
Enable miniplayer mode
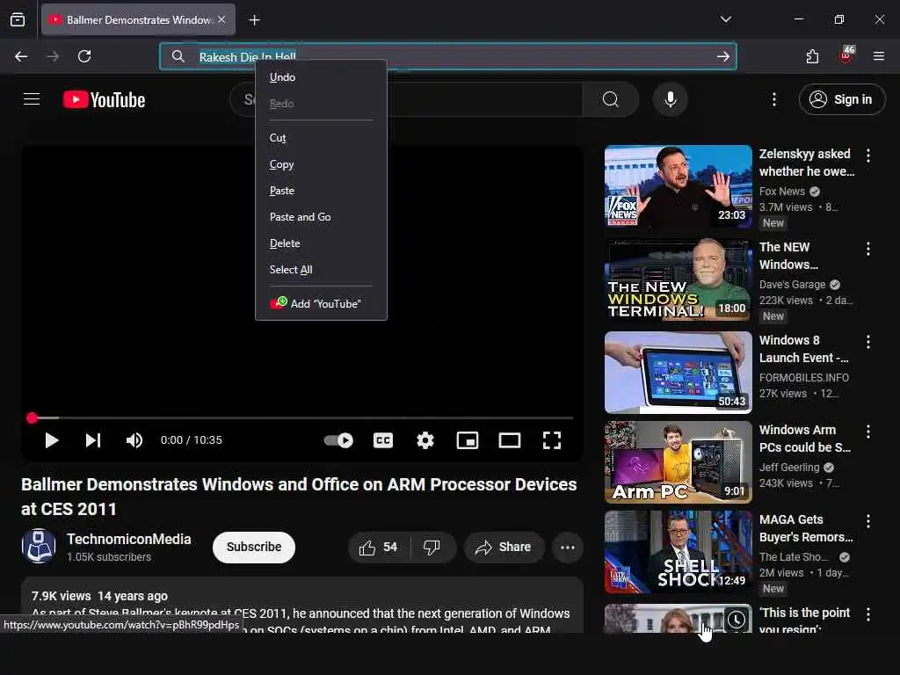click(468, 440)
